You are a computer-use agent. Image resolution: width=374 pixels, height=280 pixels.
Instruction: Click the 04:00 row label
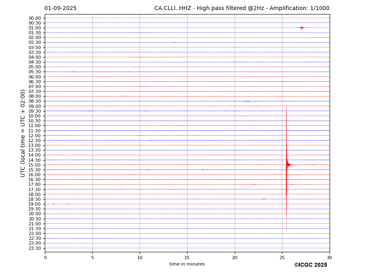pos(35,58)
